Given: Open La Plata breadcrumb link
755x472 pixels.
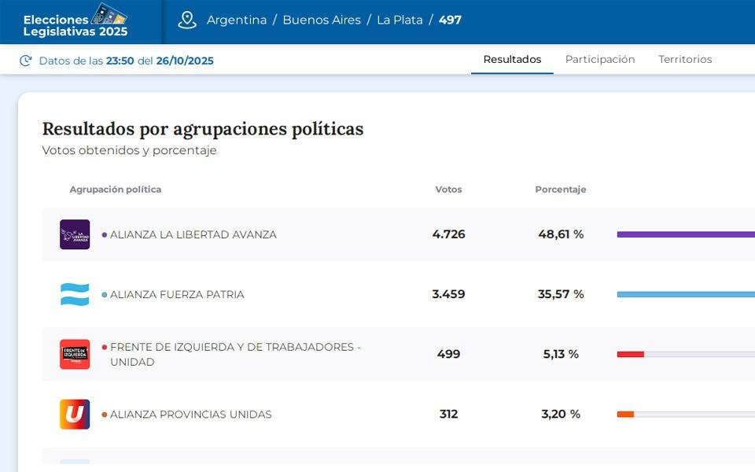Looking at the screenshot, I should coord(400,20).
